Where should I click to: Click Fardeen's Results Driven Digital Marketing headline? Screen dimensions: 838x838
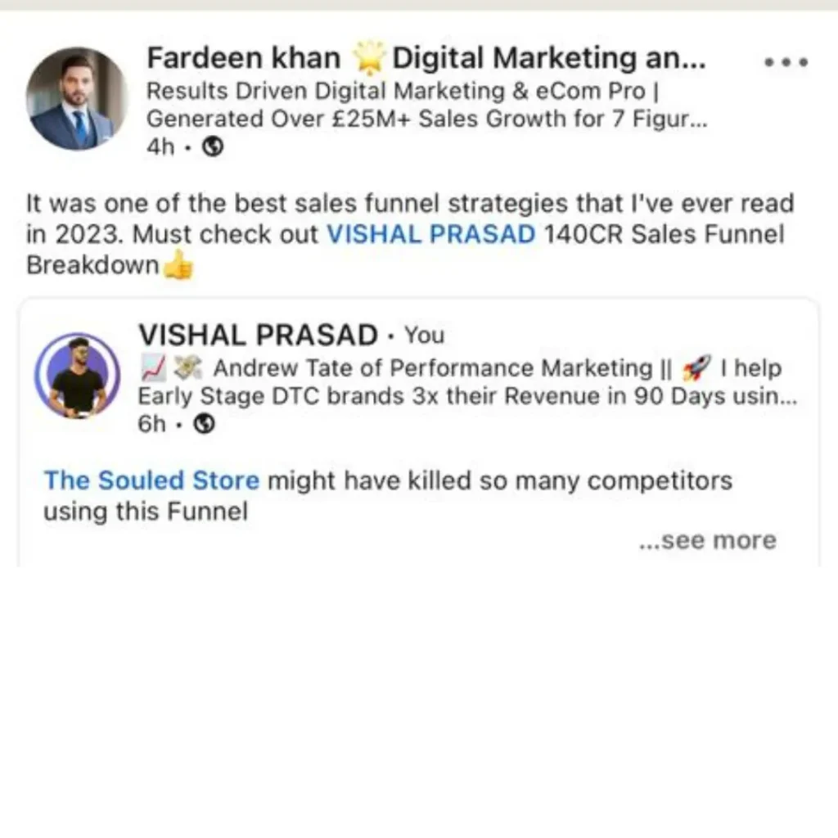pyautogui.click(x=427, y=105)
